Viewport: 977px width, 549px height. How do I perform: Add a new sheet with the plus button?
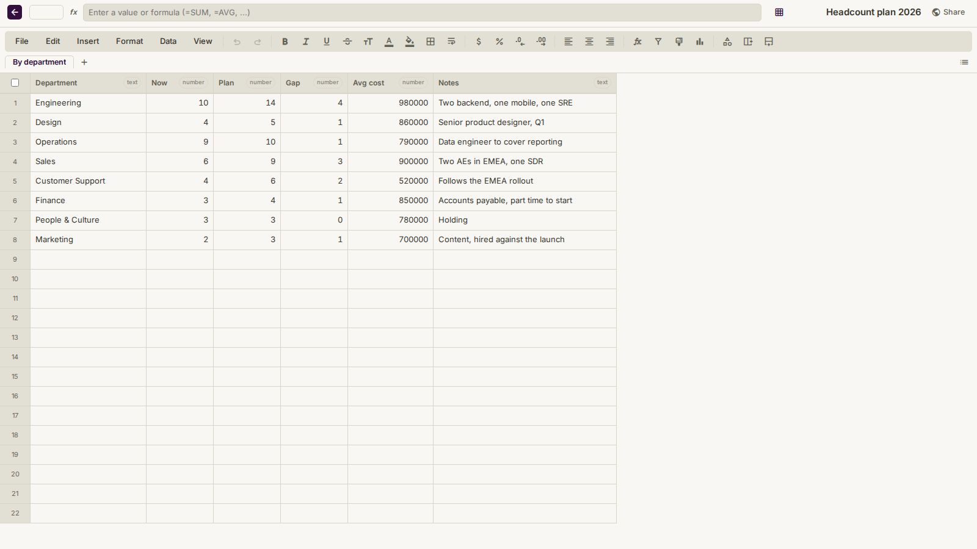click(84, 62)
